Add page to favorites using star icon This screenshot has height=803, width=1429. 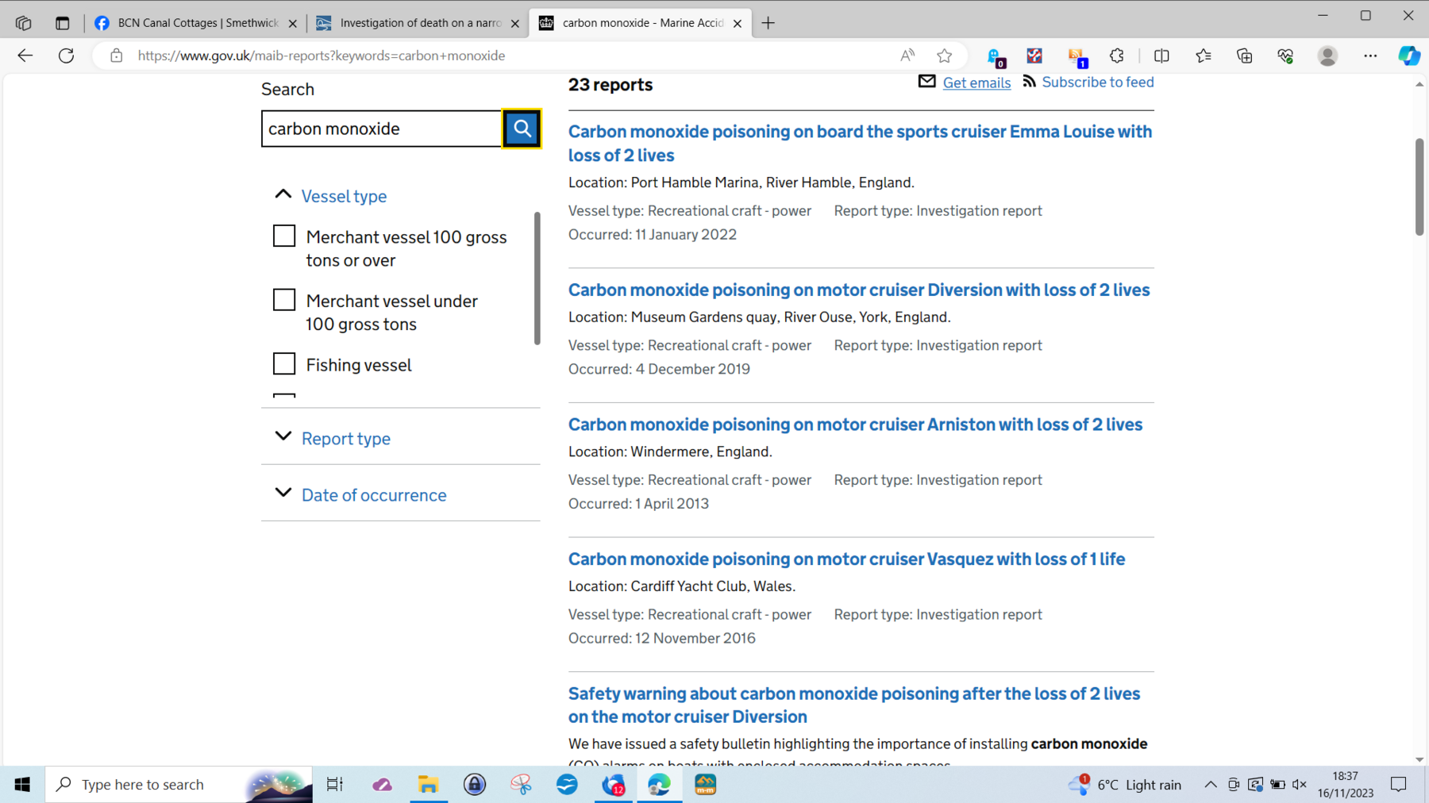point(944,56)
